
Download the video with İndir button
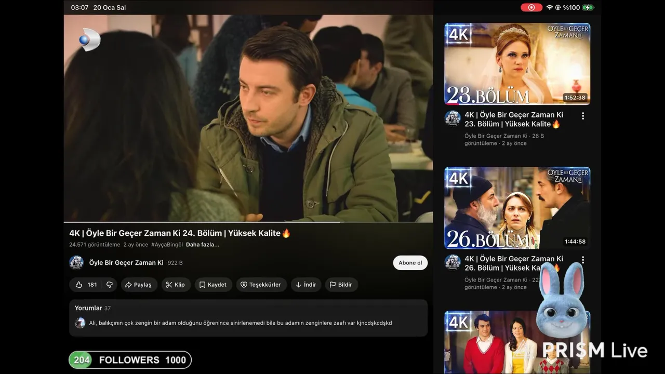click(x=306, y=285)
